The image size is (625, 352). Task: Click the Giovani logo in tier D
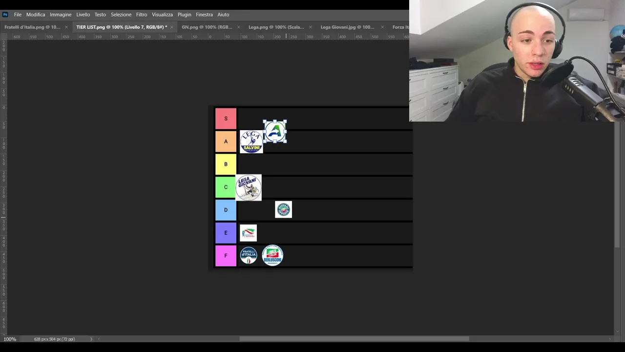coord(283,210)
